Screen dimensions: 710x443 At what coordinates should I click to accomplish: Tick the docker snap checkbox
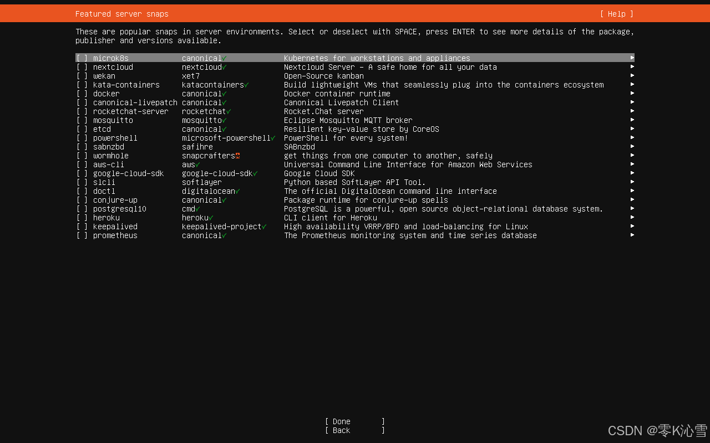click(82, 94)
